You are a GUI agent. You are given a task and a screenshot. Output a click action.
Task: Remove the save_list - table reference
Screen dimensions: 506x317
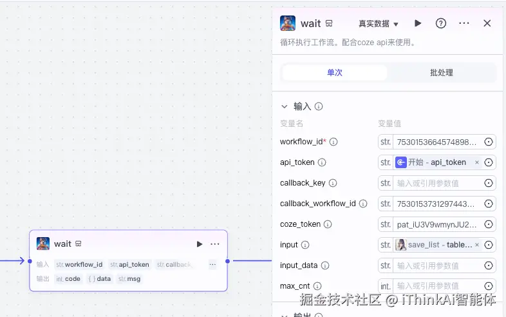[477, 245]
